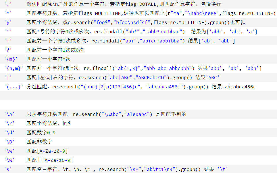Image resolution: width=277 pixels, height=173 pixels.
Task: Click the '\d' regex symbol
Action: (x=9, y=133)
